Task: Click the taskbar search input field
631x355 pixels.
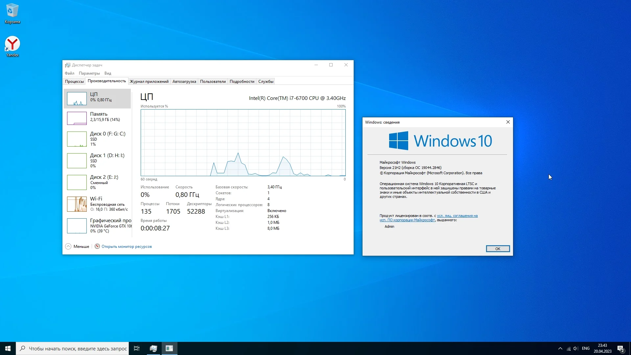Action: pyautogui.click(x=77, y=348)
